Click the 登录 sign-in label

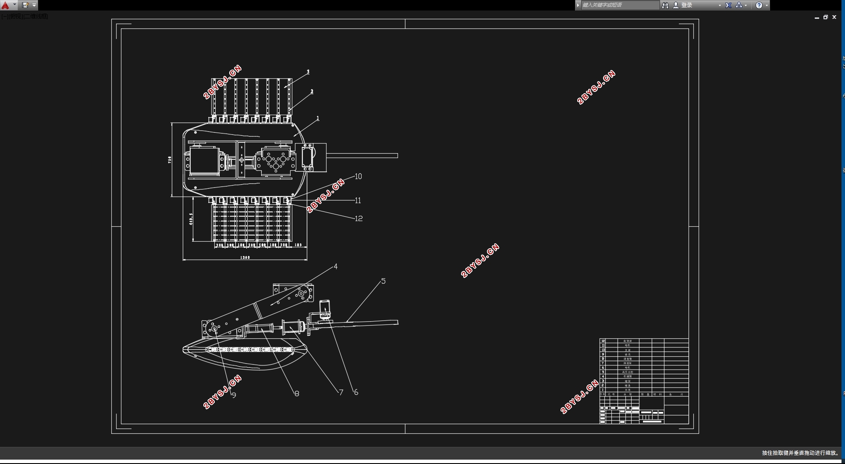(687, 5)
